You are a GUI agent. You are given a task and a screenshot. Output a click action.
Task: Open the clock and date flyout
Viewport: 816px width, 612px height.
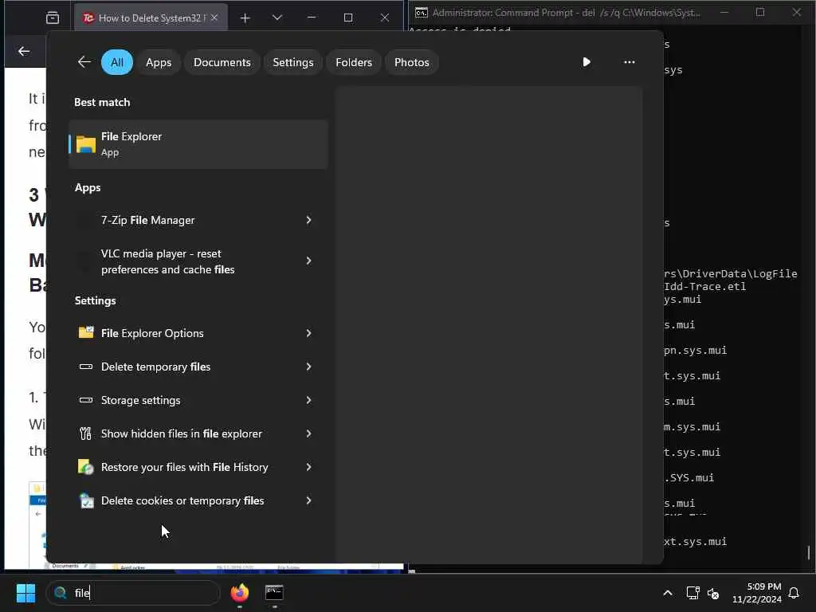click(x=757, y=593)
